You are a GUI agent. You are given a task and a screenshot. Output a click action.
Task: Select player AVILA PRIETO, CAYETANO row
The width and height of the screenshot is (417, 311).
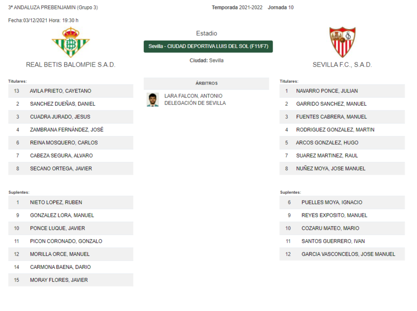click(71, 91)
